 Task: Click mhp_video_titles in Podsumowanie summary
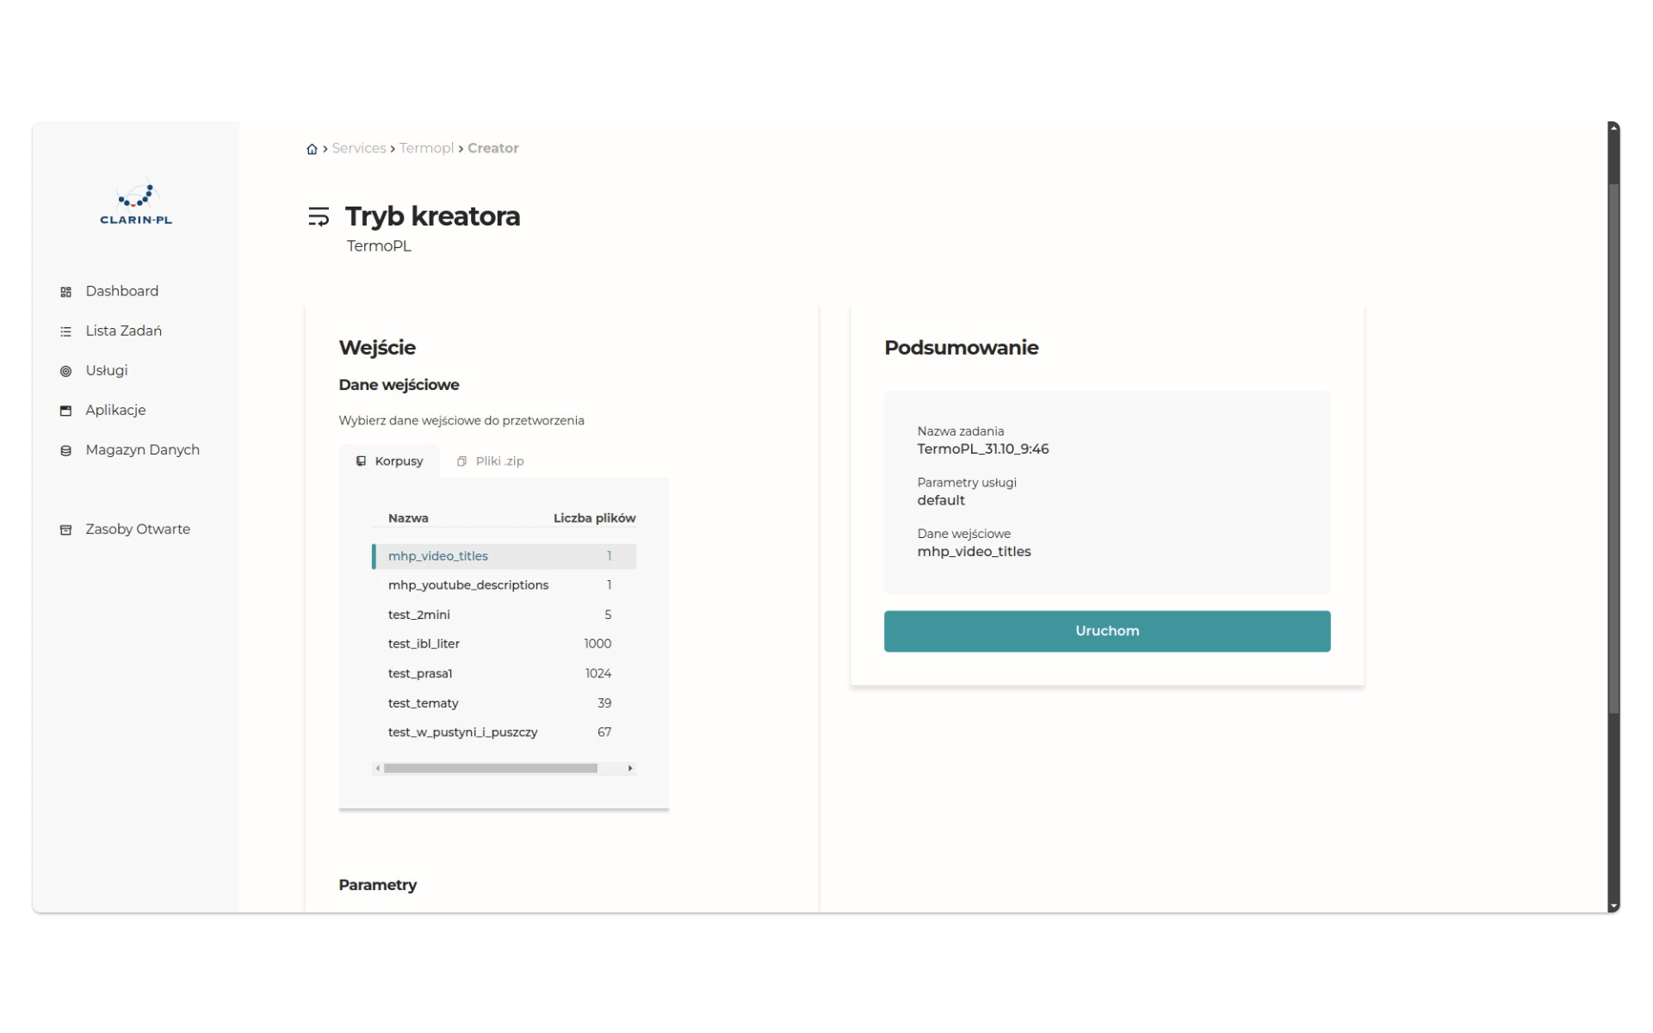click(x=974, y=552)
